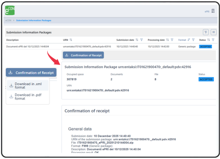Open the ePRI building icon

coord(213,11)
